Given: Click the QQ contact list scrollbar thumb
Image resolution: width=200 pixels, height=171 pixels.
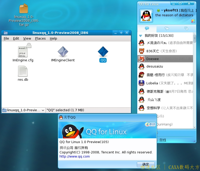Looking at the screenshot, I should click(x=195, y=39).
